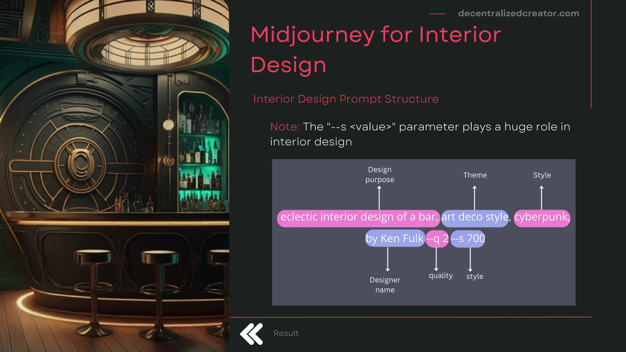The height and width of the screenshot is (352, 626).
Task: Click the up arrow above cyberpunk chip
Action: (x=541, y=198)
